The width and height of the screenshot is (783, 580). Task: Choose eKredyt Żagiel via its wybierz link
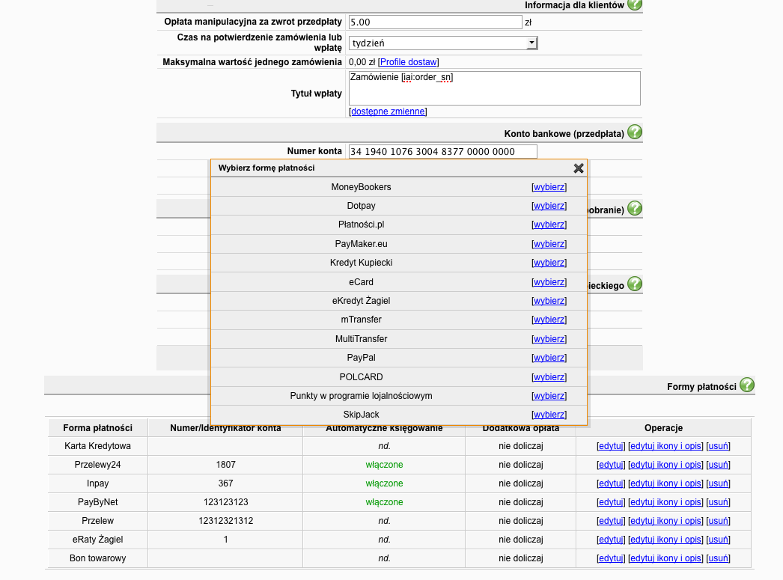click(549, 301)
